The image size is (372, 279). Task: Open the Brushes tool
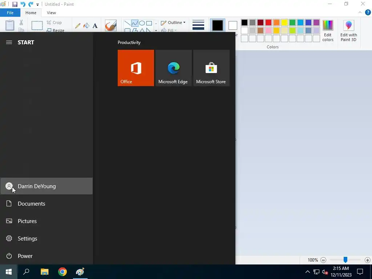(111, 25)
